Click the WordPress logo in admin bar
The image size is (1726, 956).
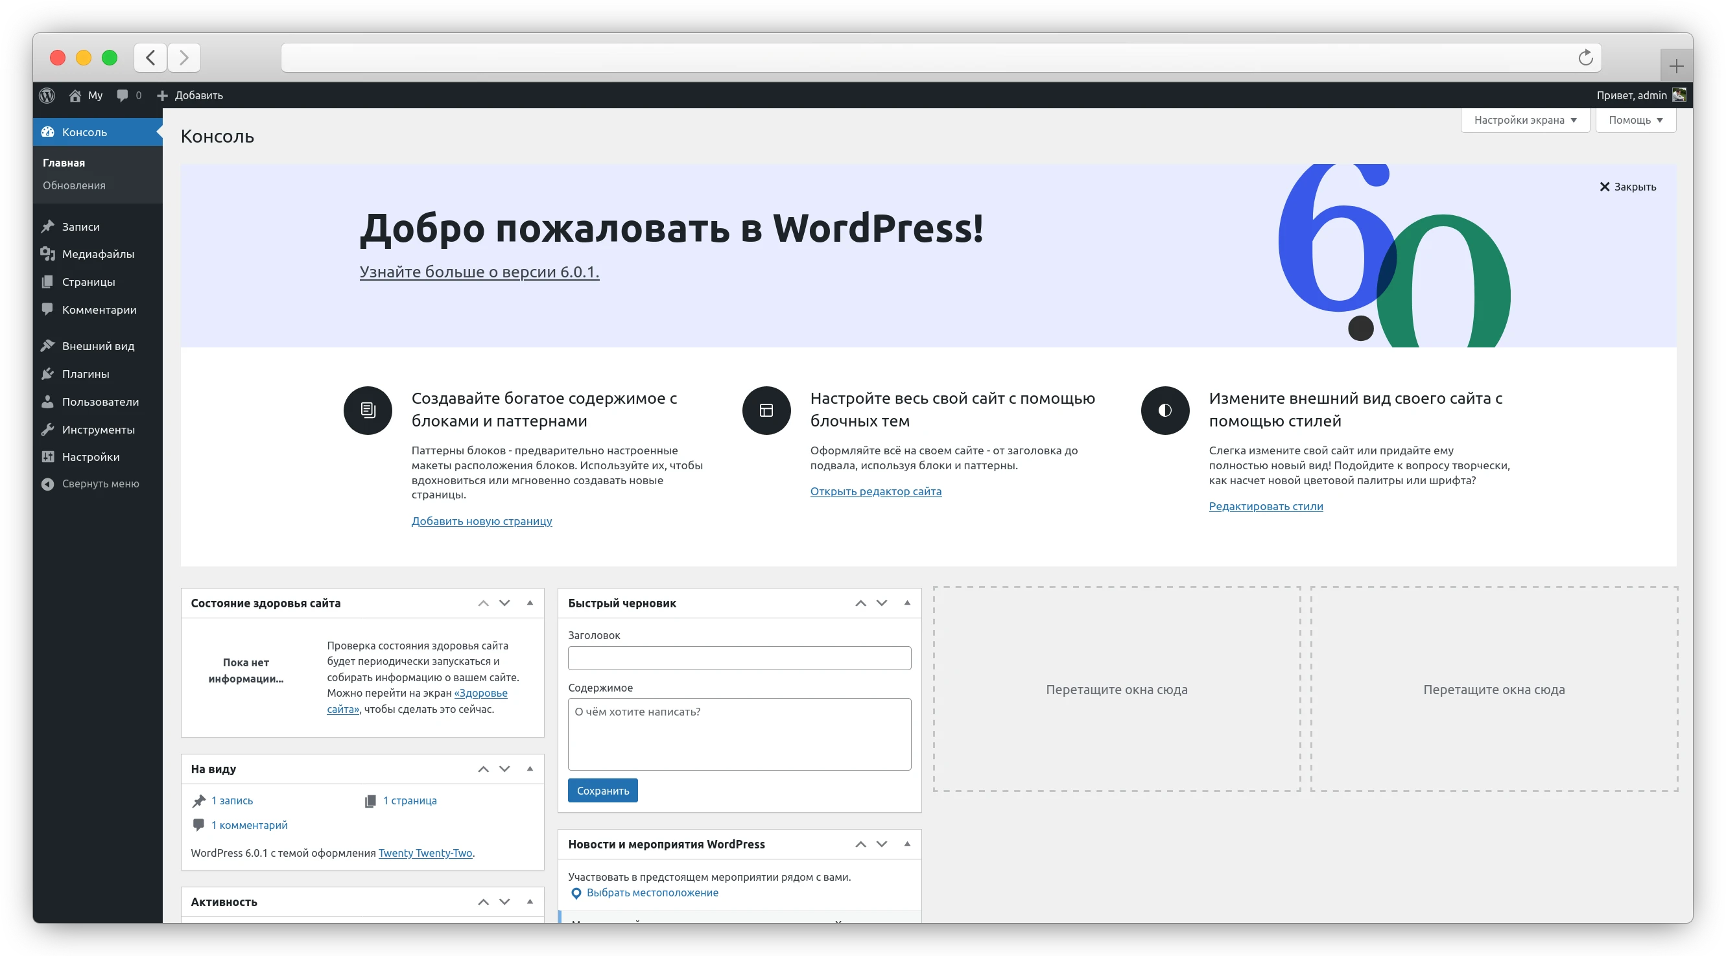[x=46, y=95]
